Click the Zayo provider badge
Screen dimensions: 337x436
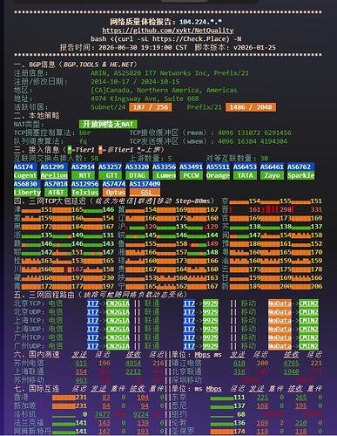(272, 175)
